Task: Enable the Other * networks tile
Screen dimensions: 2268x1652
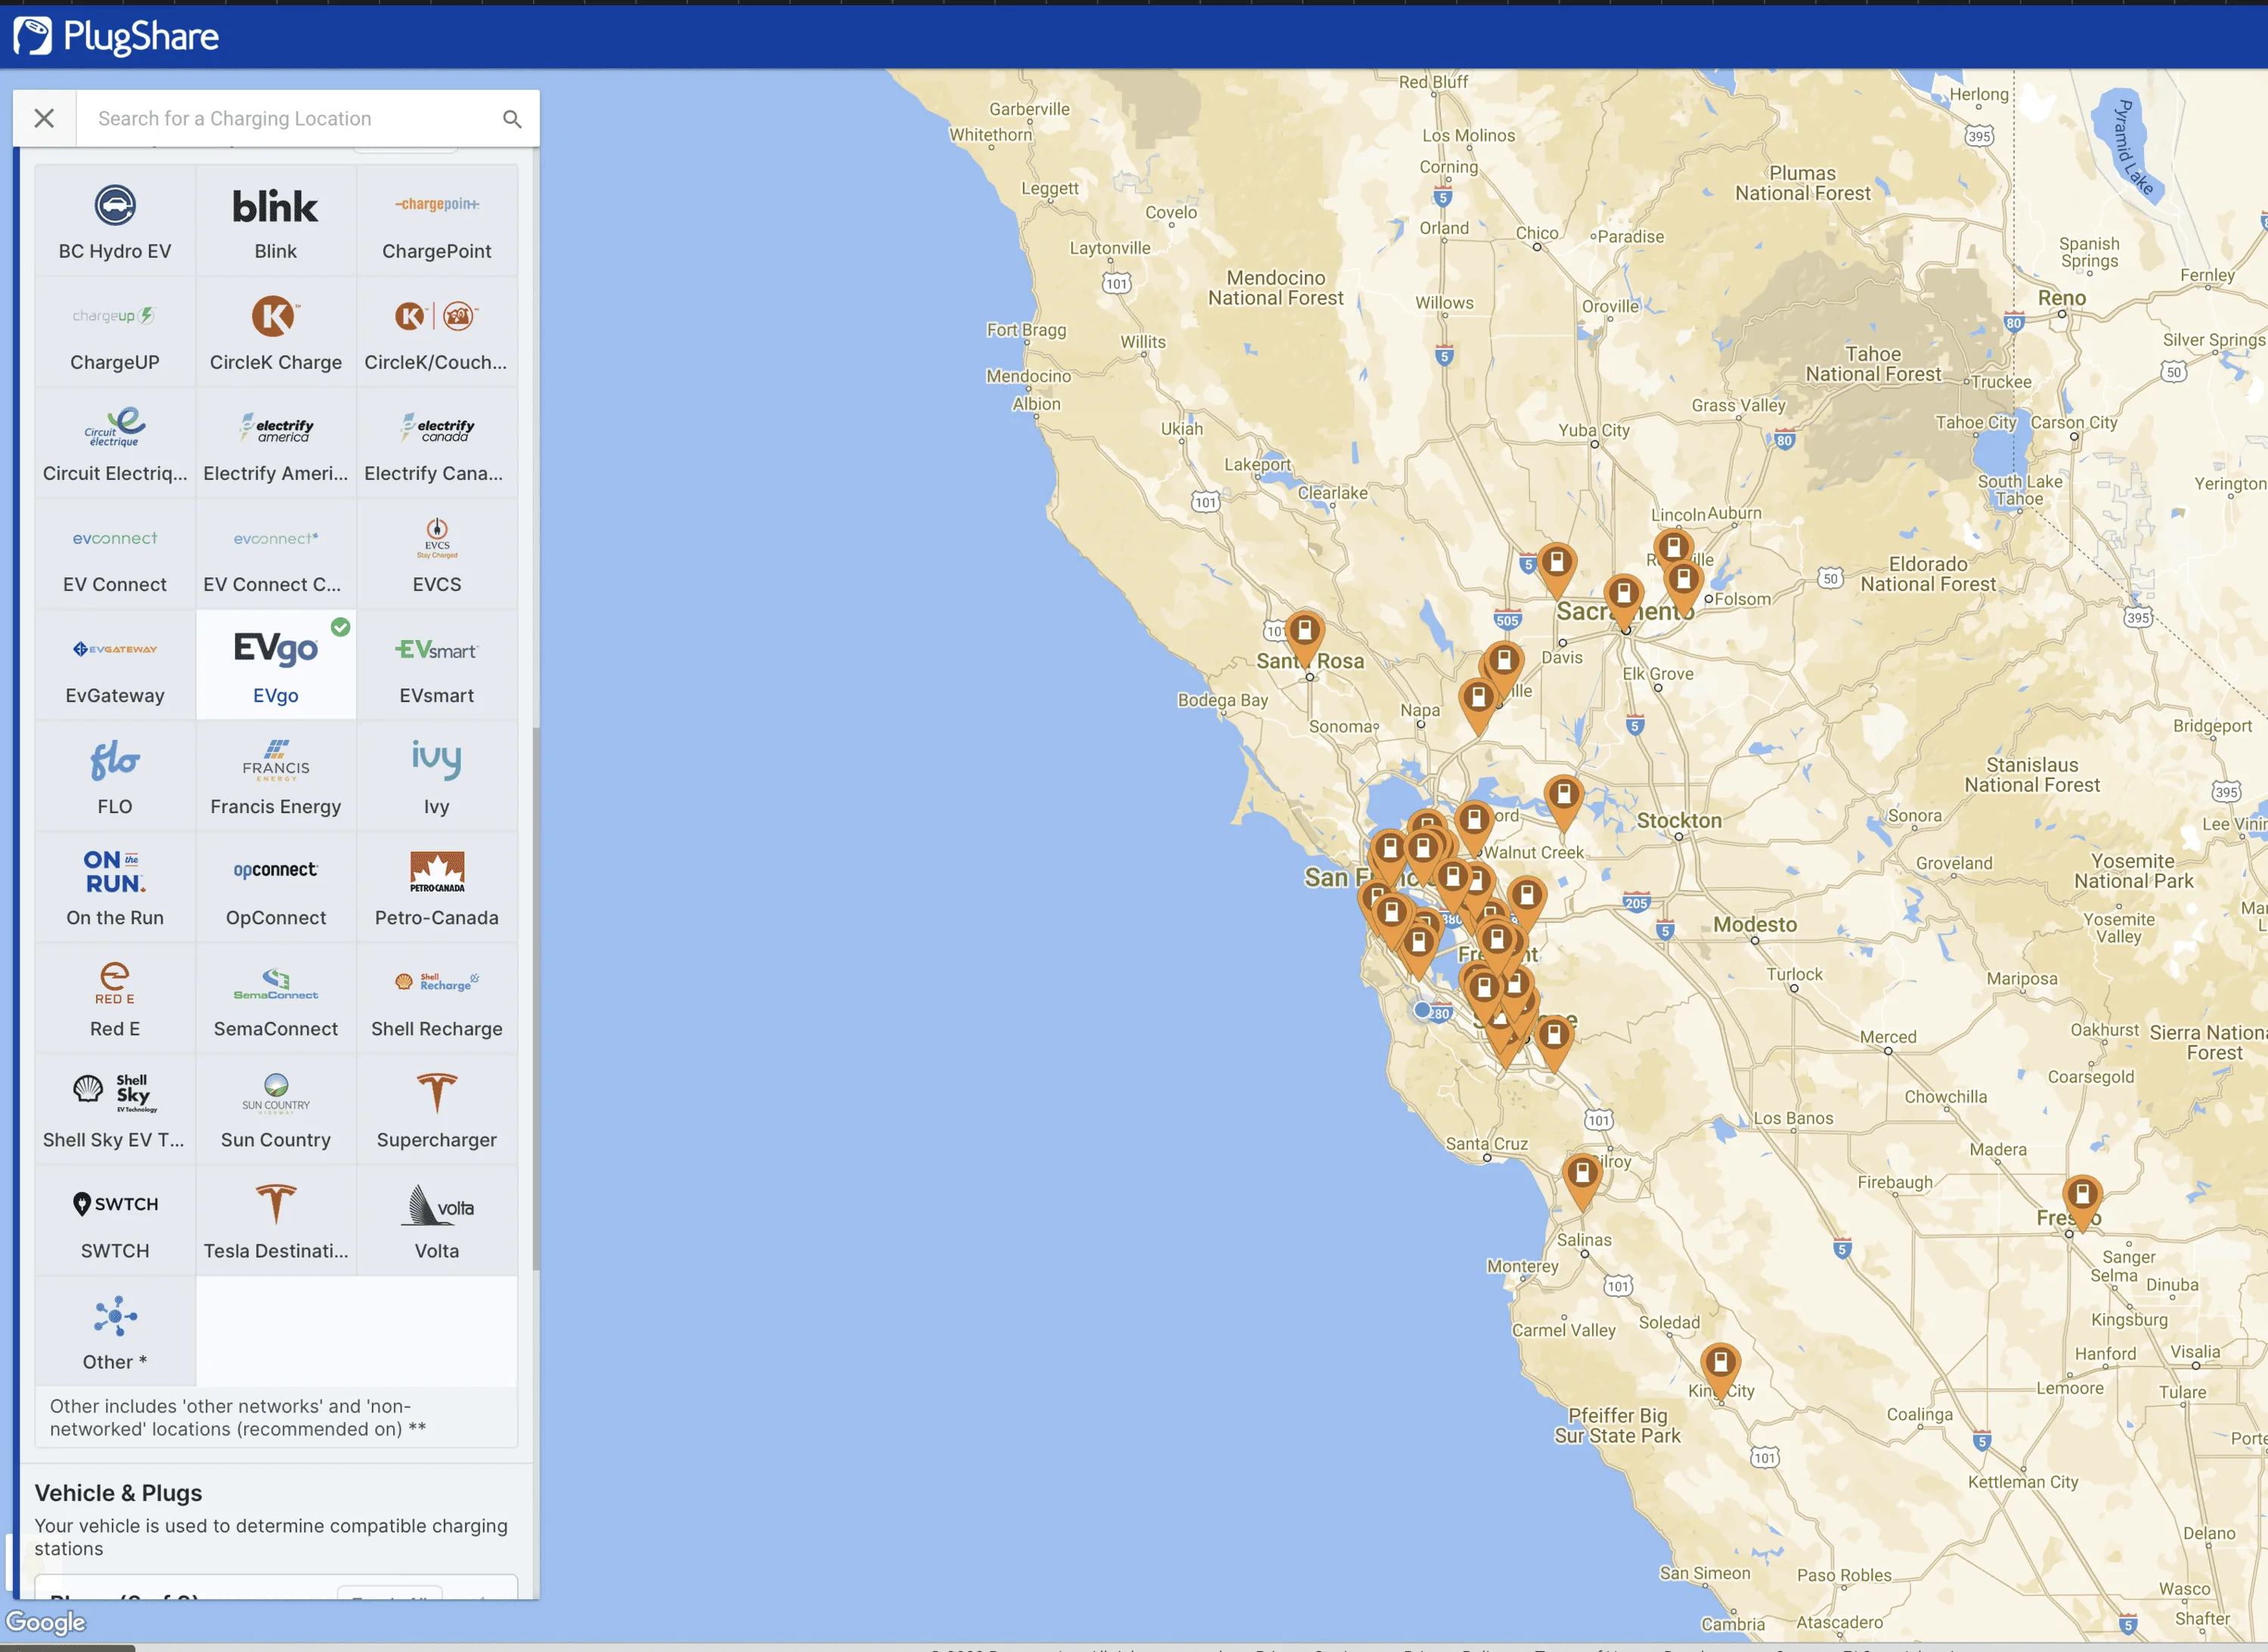Action: [115, 1331]
